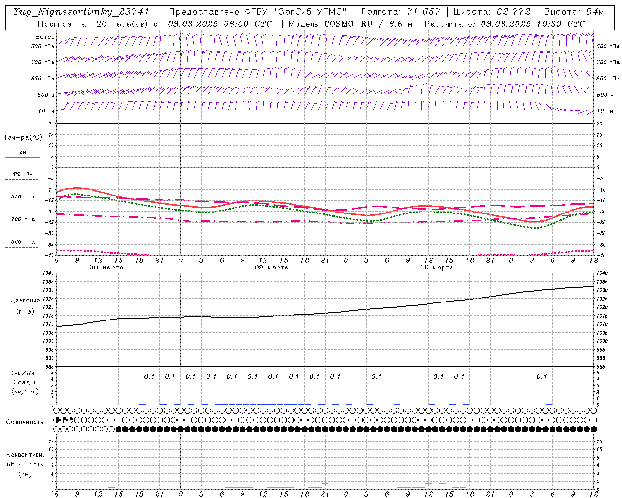Click the (мм/3ч.) precipitation unit label
622x498 pixels.
[x=25, y=373]
